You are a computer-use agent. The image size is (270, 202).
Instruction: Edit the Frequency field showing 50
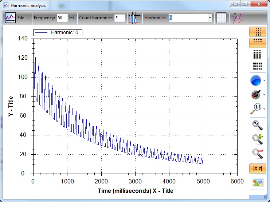[x=62, y=18]
